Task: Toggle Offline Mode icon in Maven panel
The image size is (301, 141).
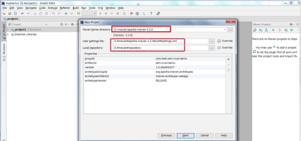Action: point(291,30)
